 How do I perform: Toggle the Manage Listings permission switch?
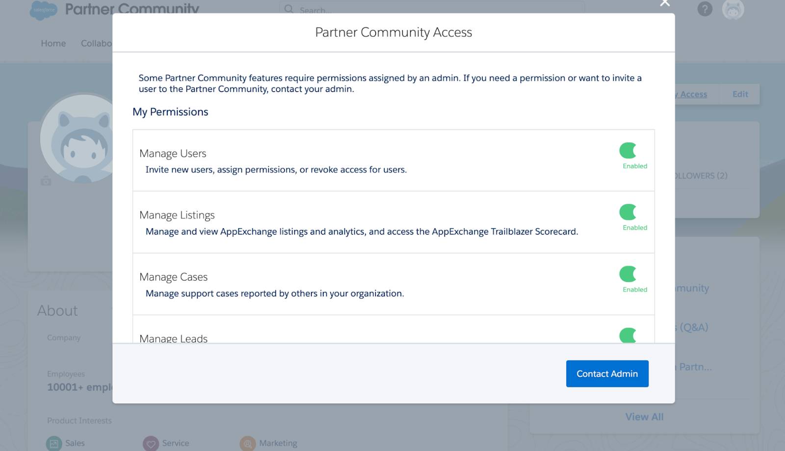628,212
